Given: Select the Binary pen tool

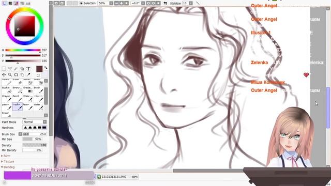Looking at the screenshot, I should point(17,90).
